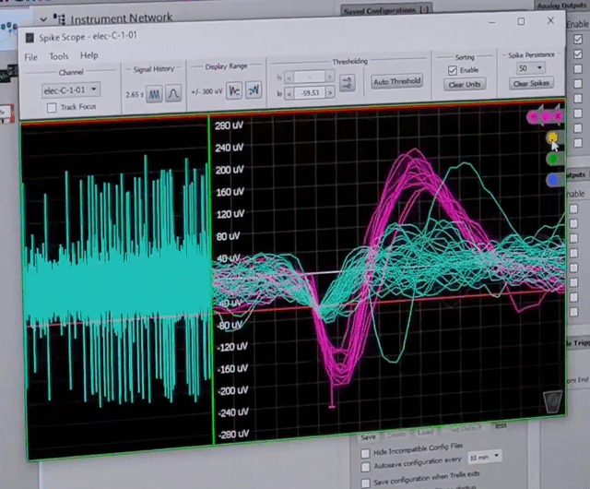Enable the Track Focus checkbox
This screenshot has height=489, width=590.
point(52,108)
